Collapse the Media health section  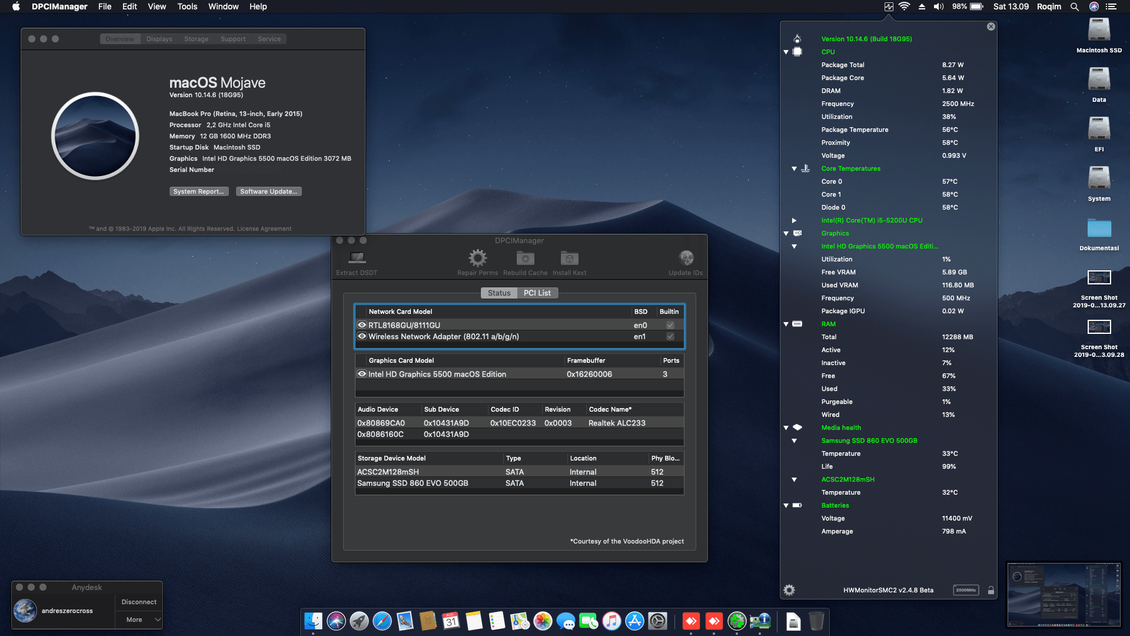pos(786,428)
